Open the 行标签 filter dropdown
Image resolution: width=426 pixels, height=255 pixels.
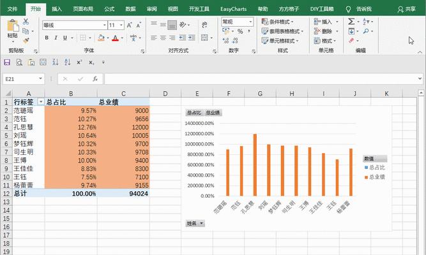41,102
